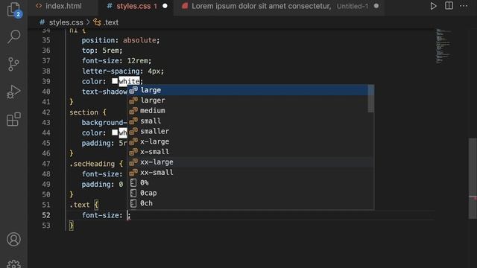Screen dimensions: 477x268
Task: Select the 'large' suggestion
Action: 247,90
